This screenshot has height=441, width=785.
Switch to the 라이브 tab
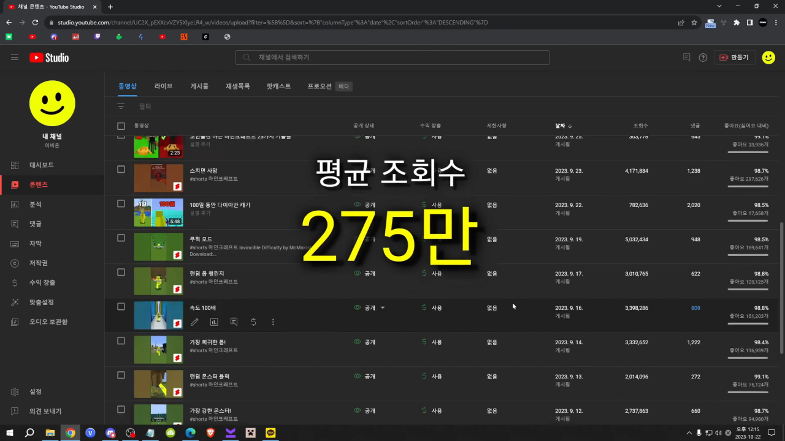point(163,86)
